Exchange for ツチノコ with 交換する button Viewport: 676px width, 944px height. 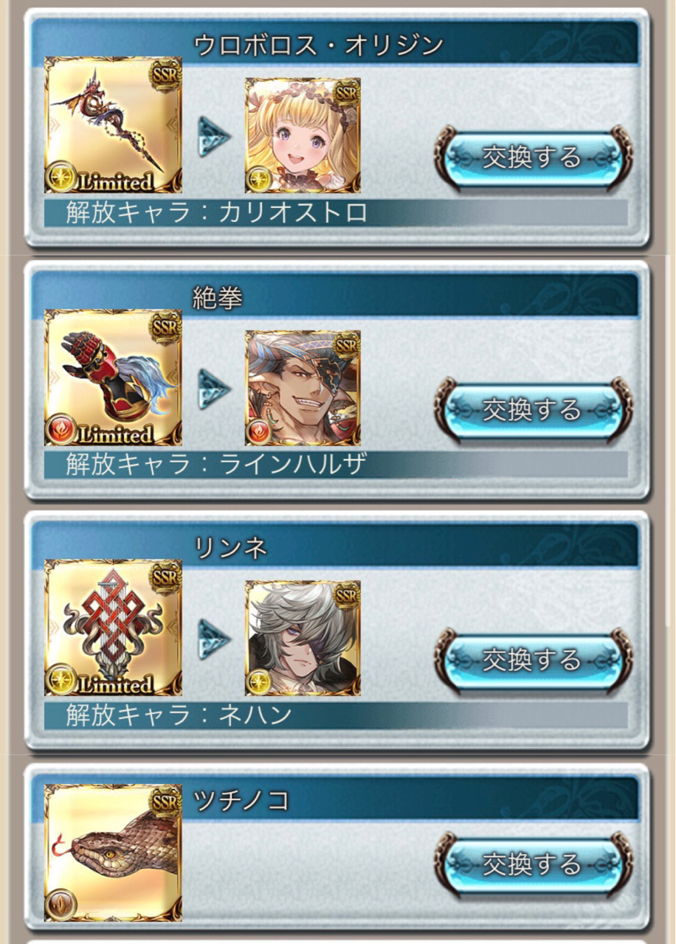pyautogui.click(x=533, y=862)
